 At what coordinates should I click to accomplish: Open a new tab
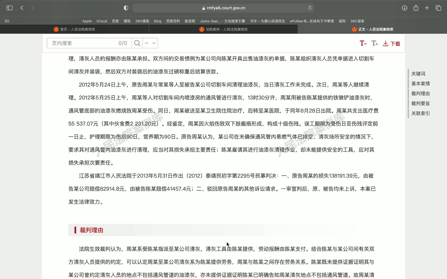coord(427,8)
